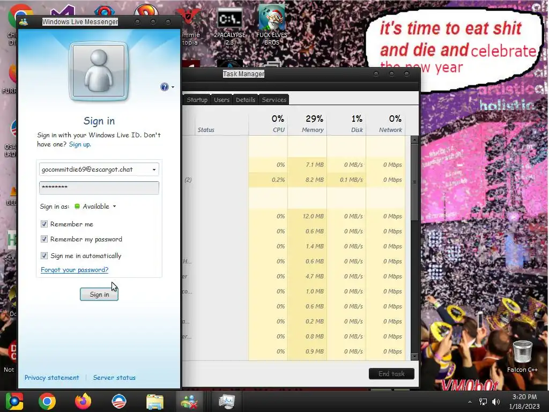Click the Messenger title bar icon
Viewport: 549px width, 412px height.
point(24,22)
